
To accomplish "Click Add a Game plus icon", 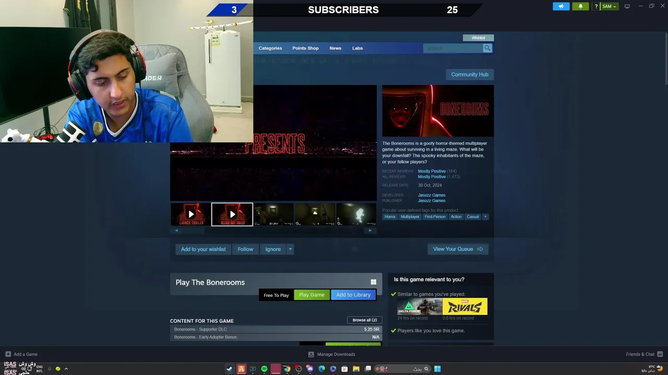I will (x=8, y=354).
